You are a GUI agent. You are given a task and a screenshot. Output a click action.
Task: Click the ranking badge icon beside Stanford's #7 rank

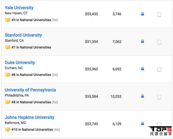pyautogui.click(x=8, y=47)
